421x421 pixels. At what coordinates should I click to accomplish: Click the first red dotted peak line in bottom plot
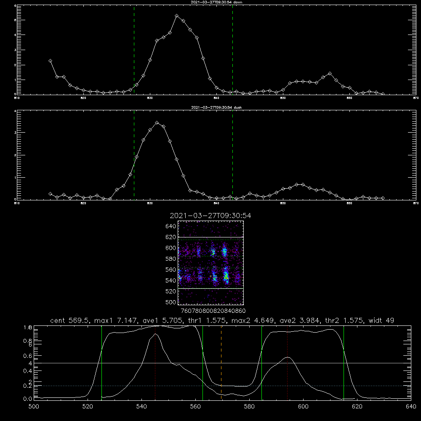point(155,362)
